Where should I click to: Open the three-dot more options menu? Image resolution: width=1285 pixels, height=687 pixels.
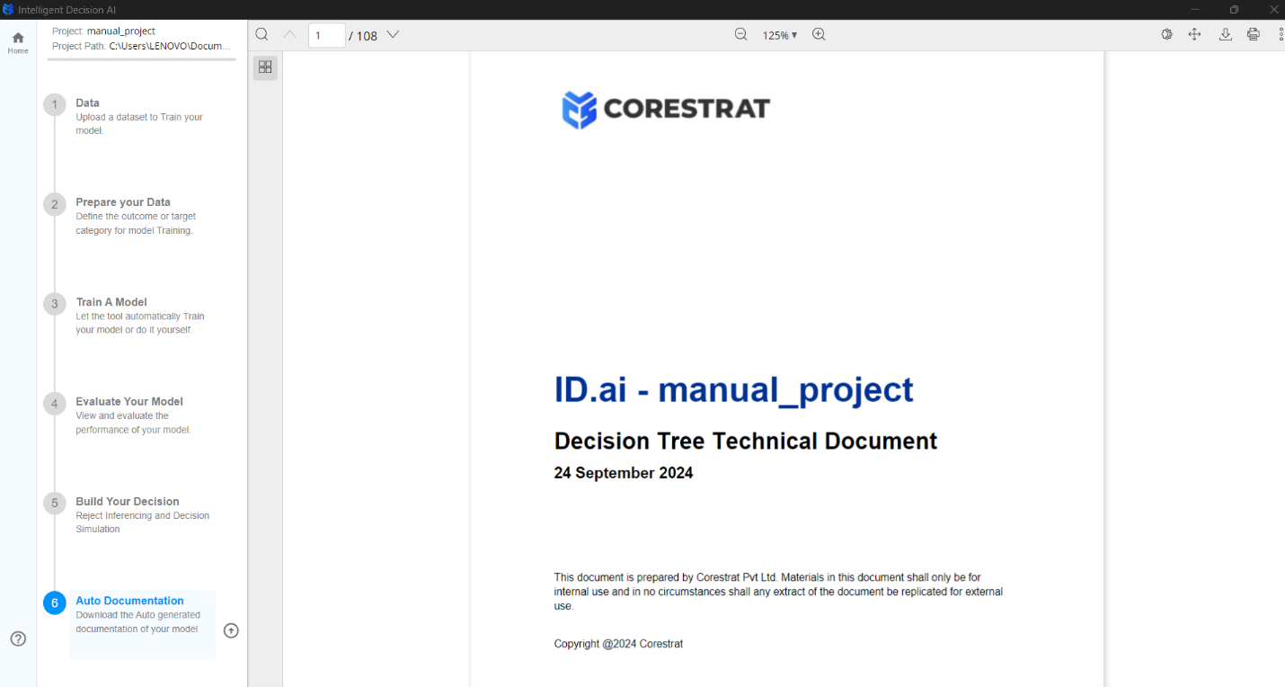click(1281, 34)
